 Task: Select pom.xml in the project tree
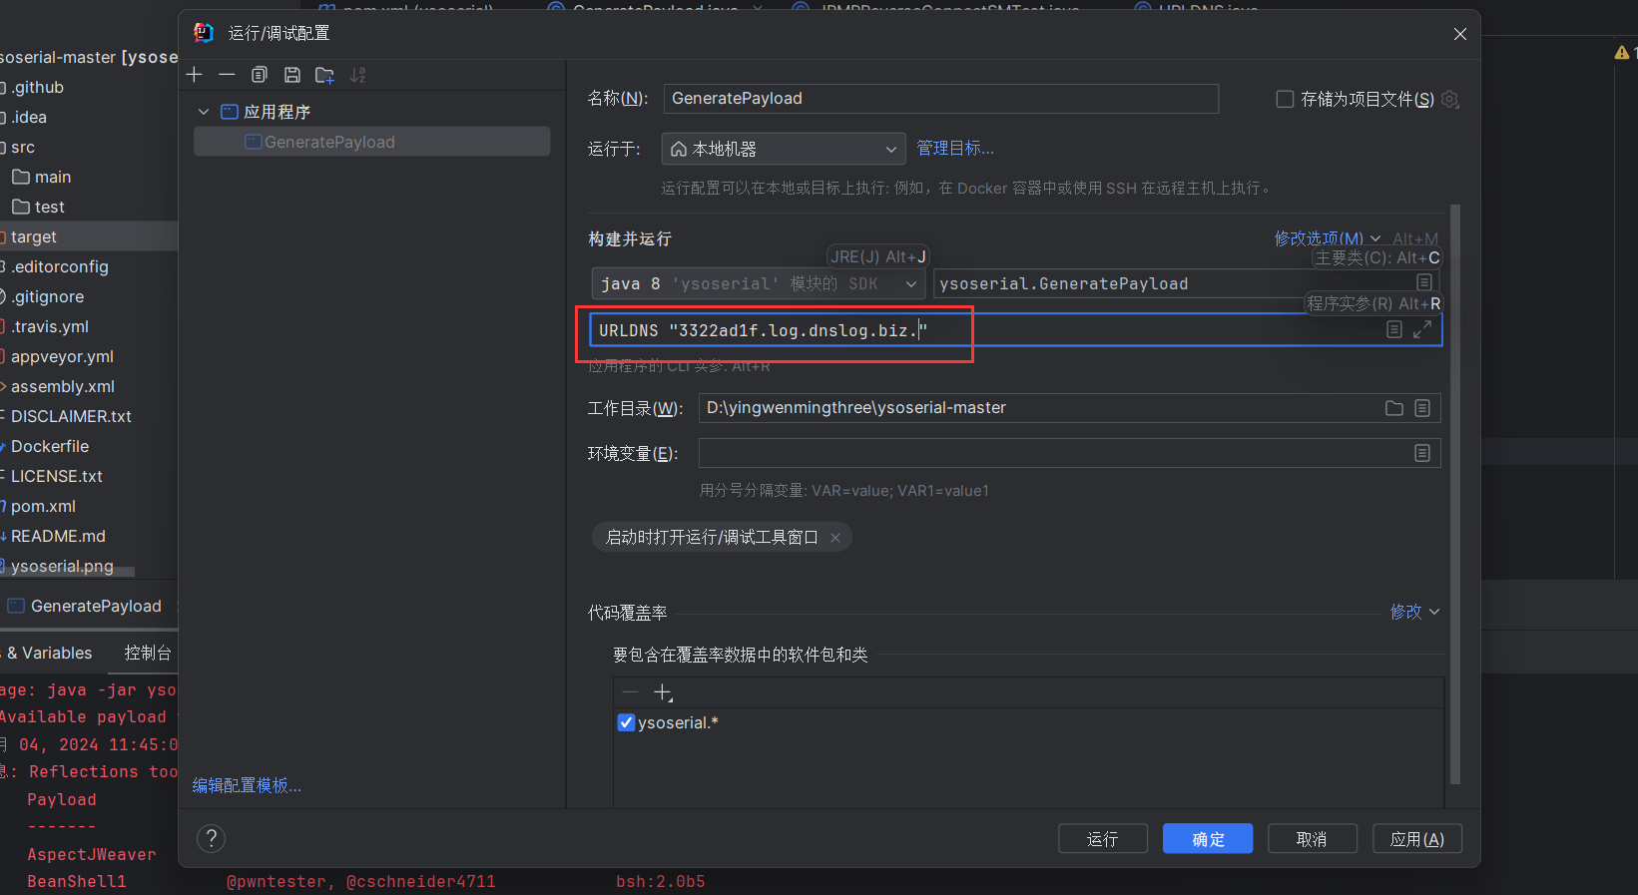pos(42,506)
